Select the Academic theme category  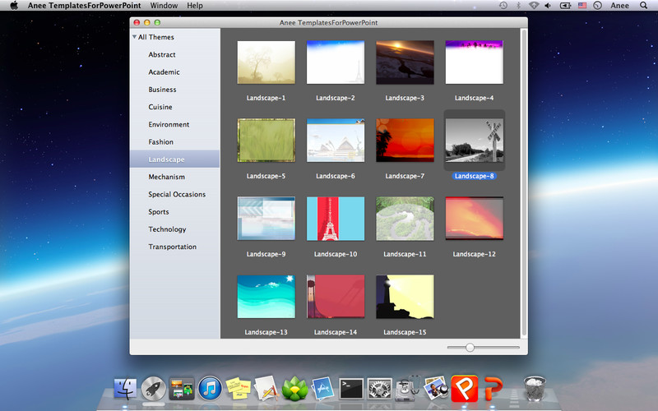pos(164,72)
